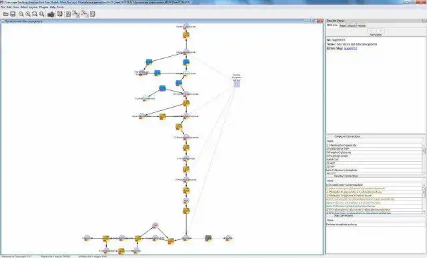Open the View menu
This screenshot has height=258, width=427.
pos(16,7)
